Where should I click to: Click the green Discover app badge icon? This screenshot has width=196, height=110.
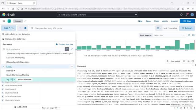9,21
